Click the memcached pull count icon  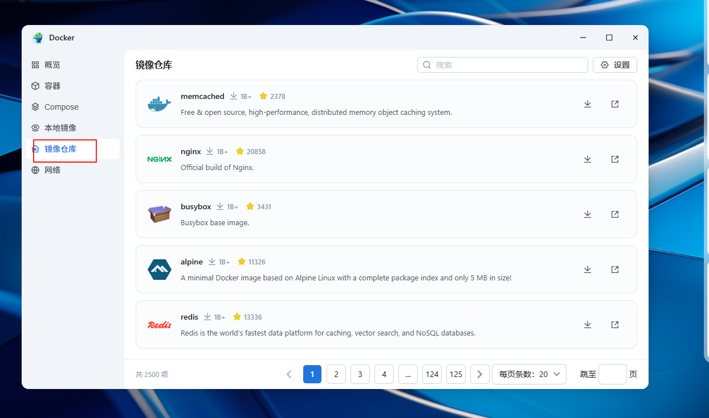pos(234,96)
